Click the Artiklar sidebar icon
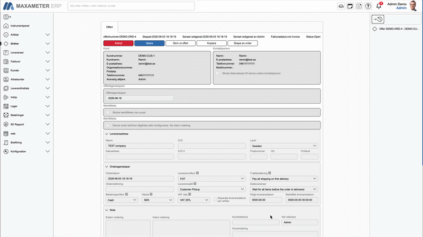The width and height of the screenshot is (423, 237). 6,35
